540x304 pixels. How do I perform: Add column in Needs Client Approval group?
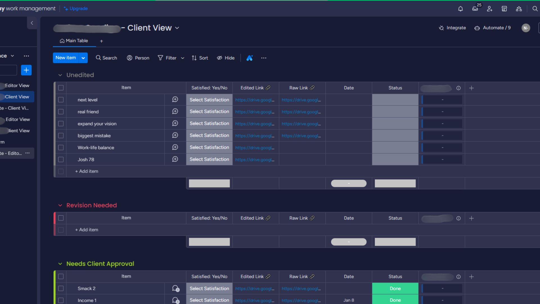click(472, 277)
